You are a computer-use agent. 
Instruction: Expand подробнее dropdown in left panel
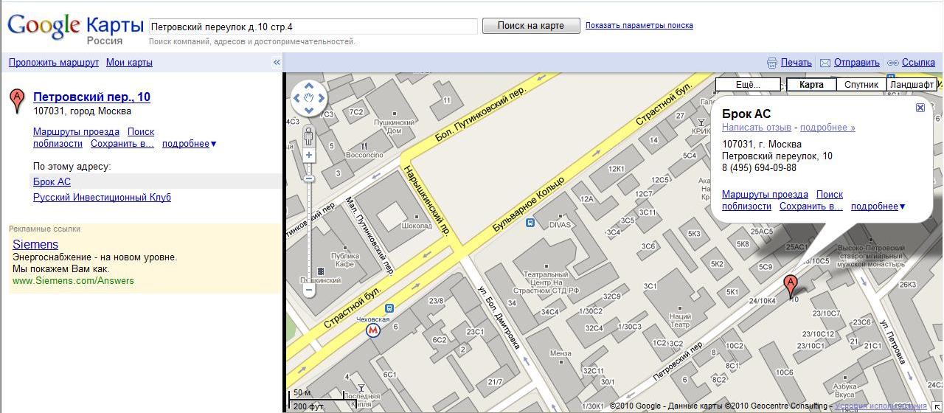pos(190,144)
